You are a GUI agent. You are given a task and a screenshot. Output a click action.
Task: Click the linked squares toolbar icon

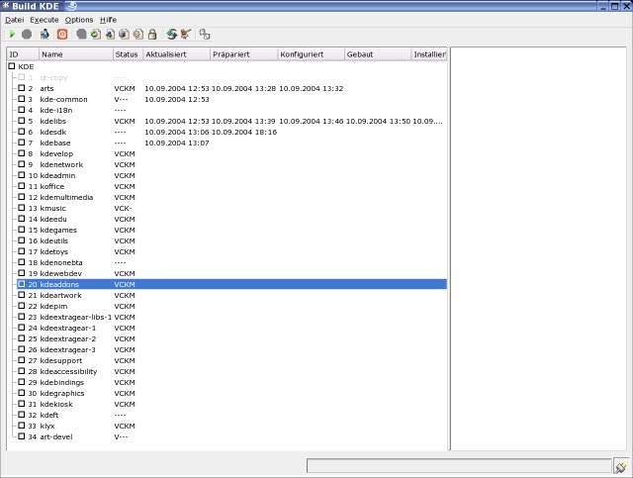[205, 35]
